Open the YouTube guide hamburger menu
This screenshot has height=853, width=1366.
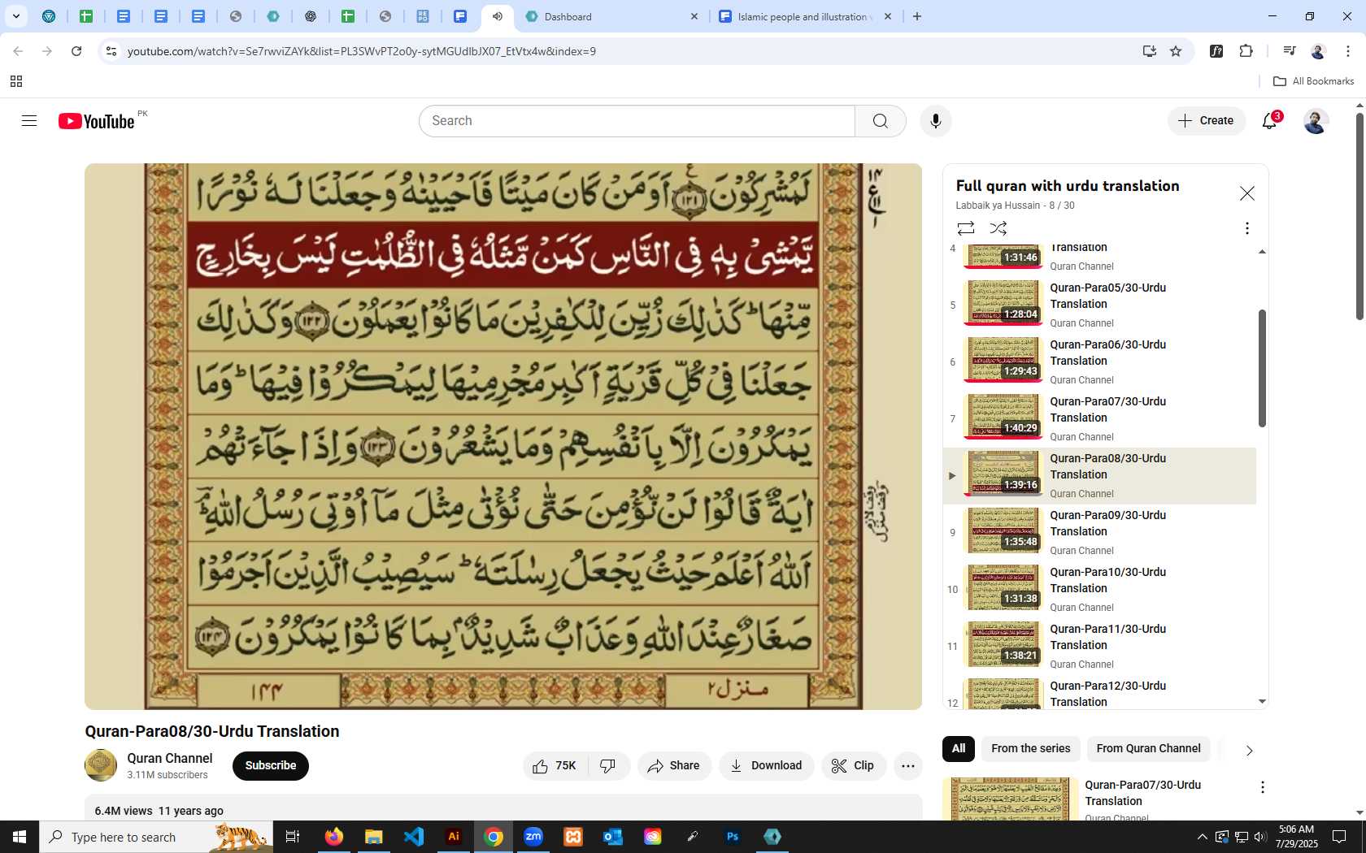29,121
